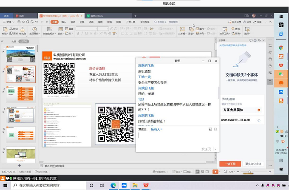Open the View (视图) ribbon tab
289x190 pixels.
point(119,22)
